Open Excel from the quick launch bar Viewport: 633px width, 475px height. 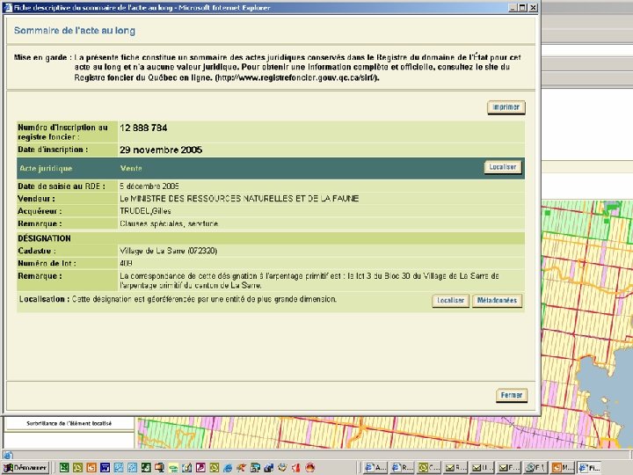pos(64,468)
